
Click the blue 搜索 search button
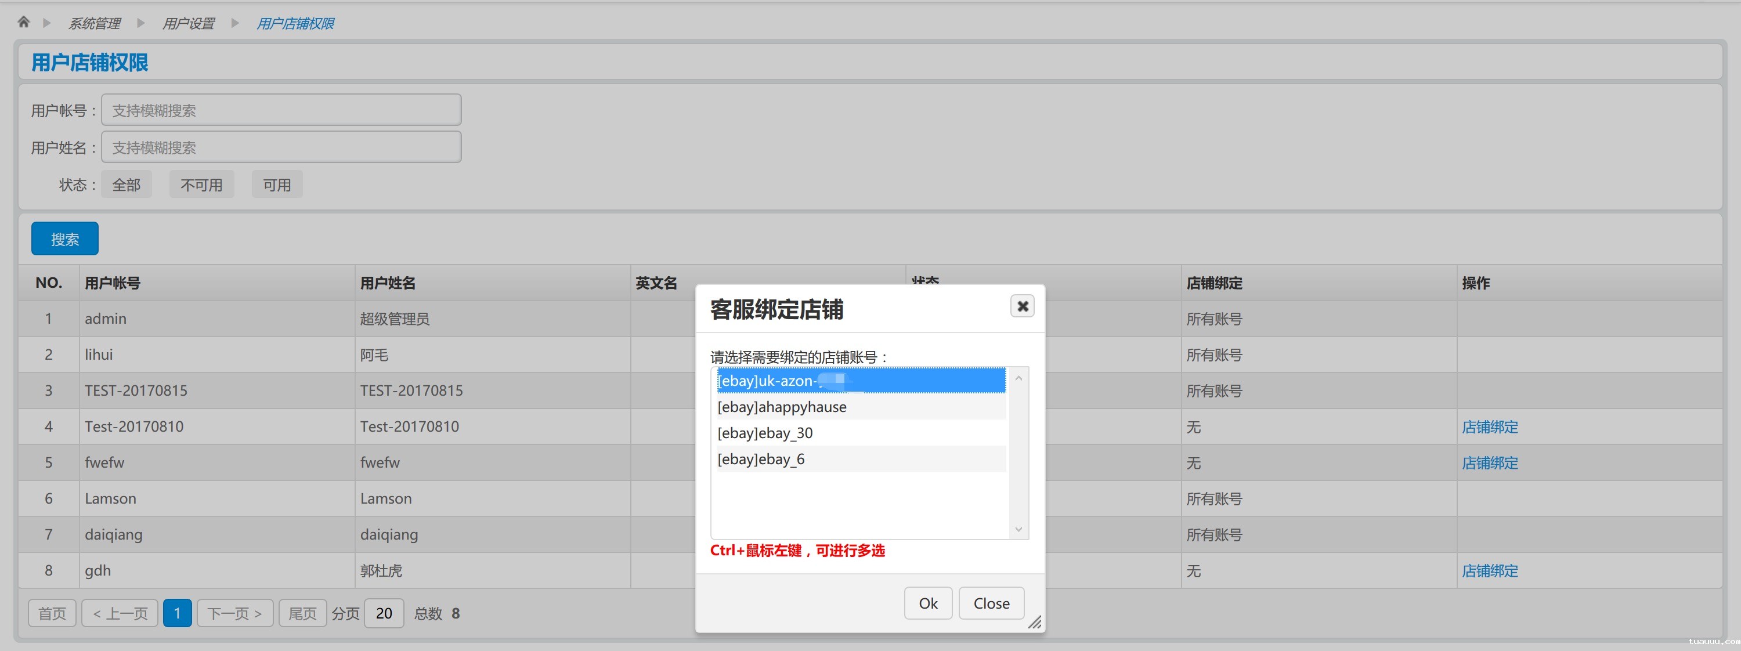(65, 238)
